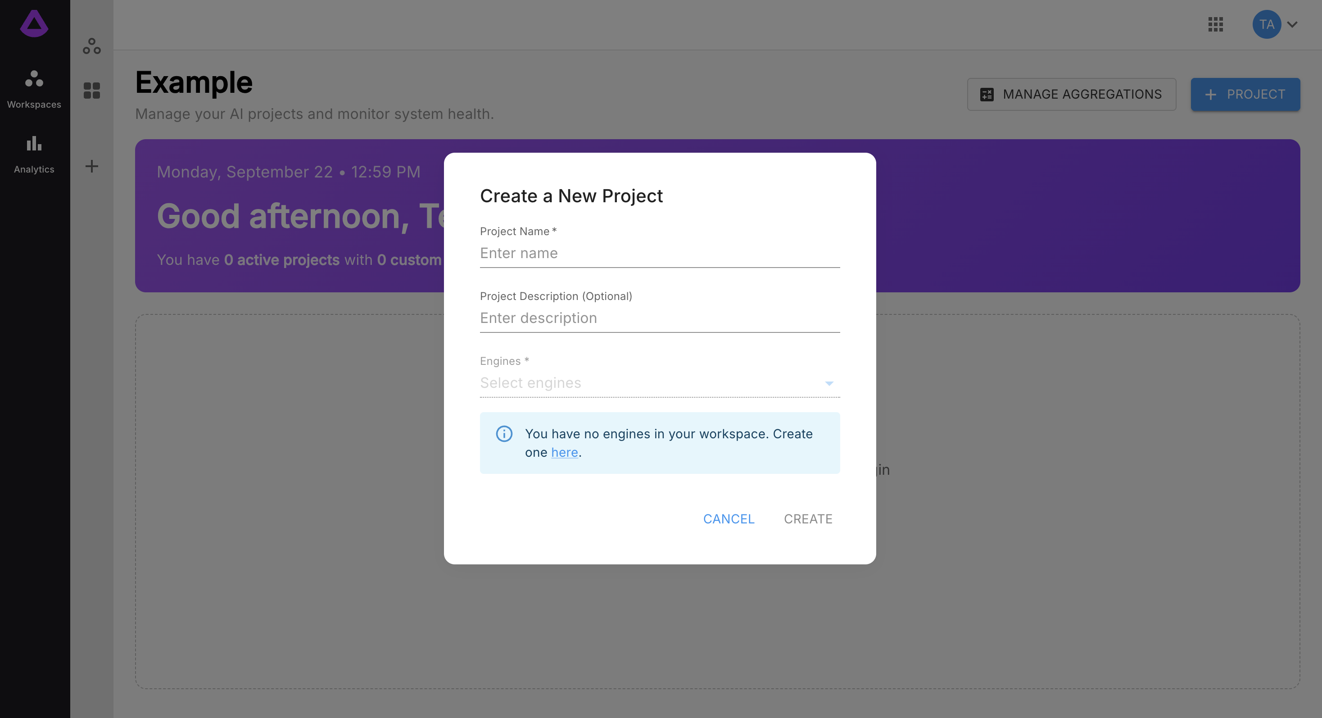Click the info icon in the engines notice

click(x=504, y=434)
